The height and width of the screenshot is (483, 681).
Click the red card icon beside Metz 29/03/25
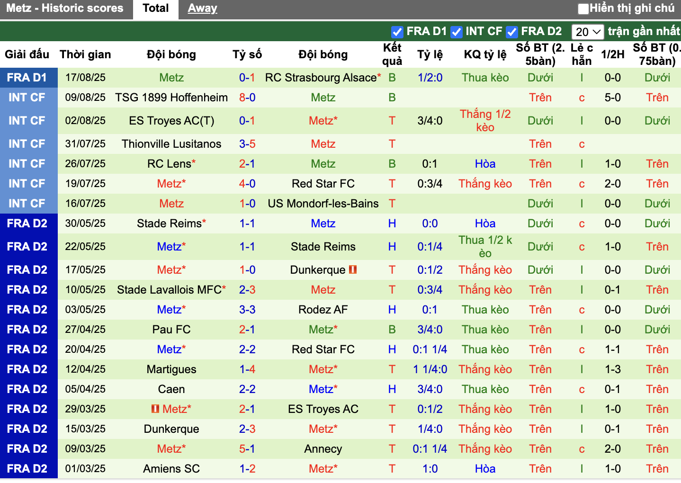[155, 408]
